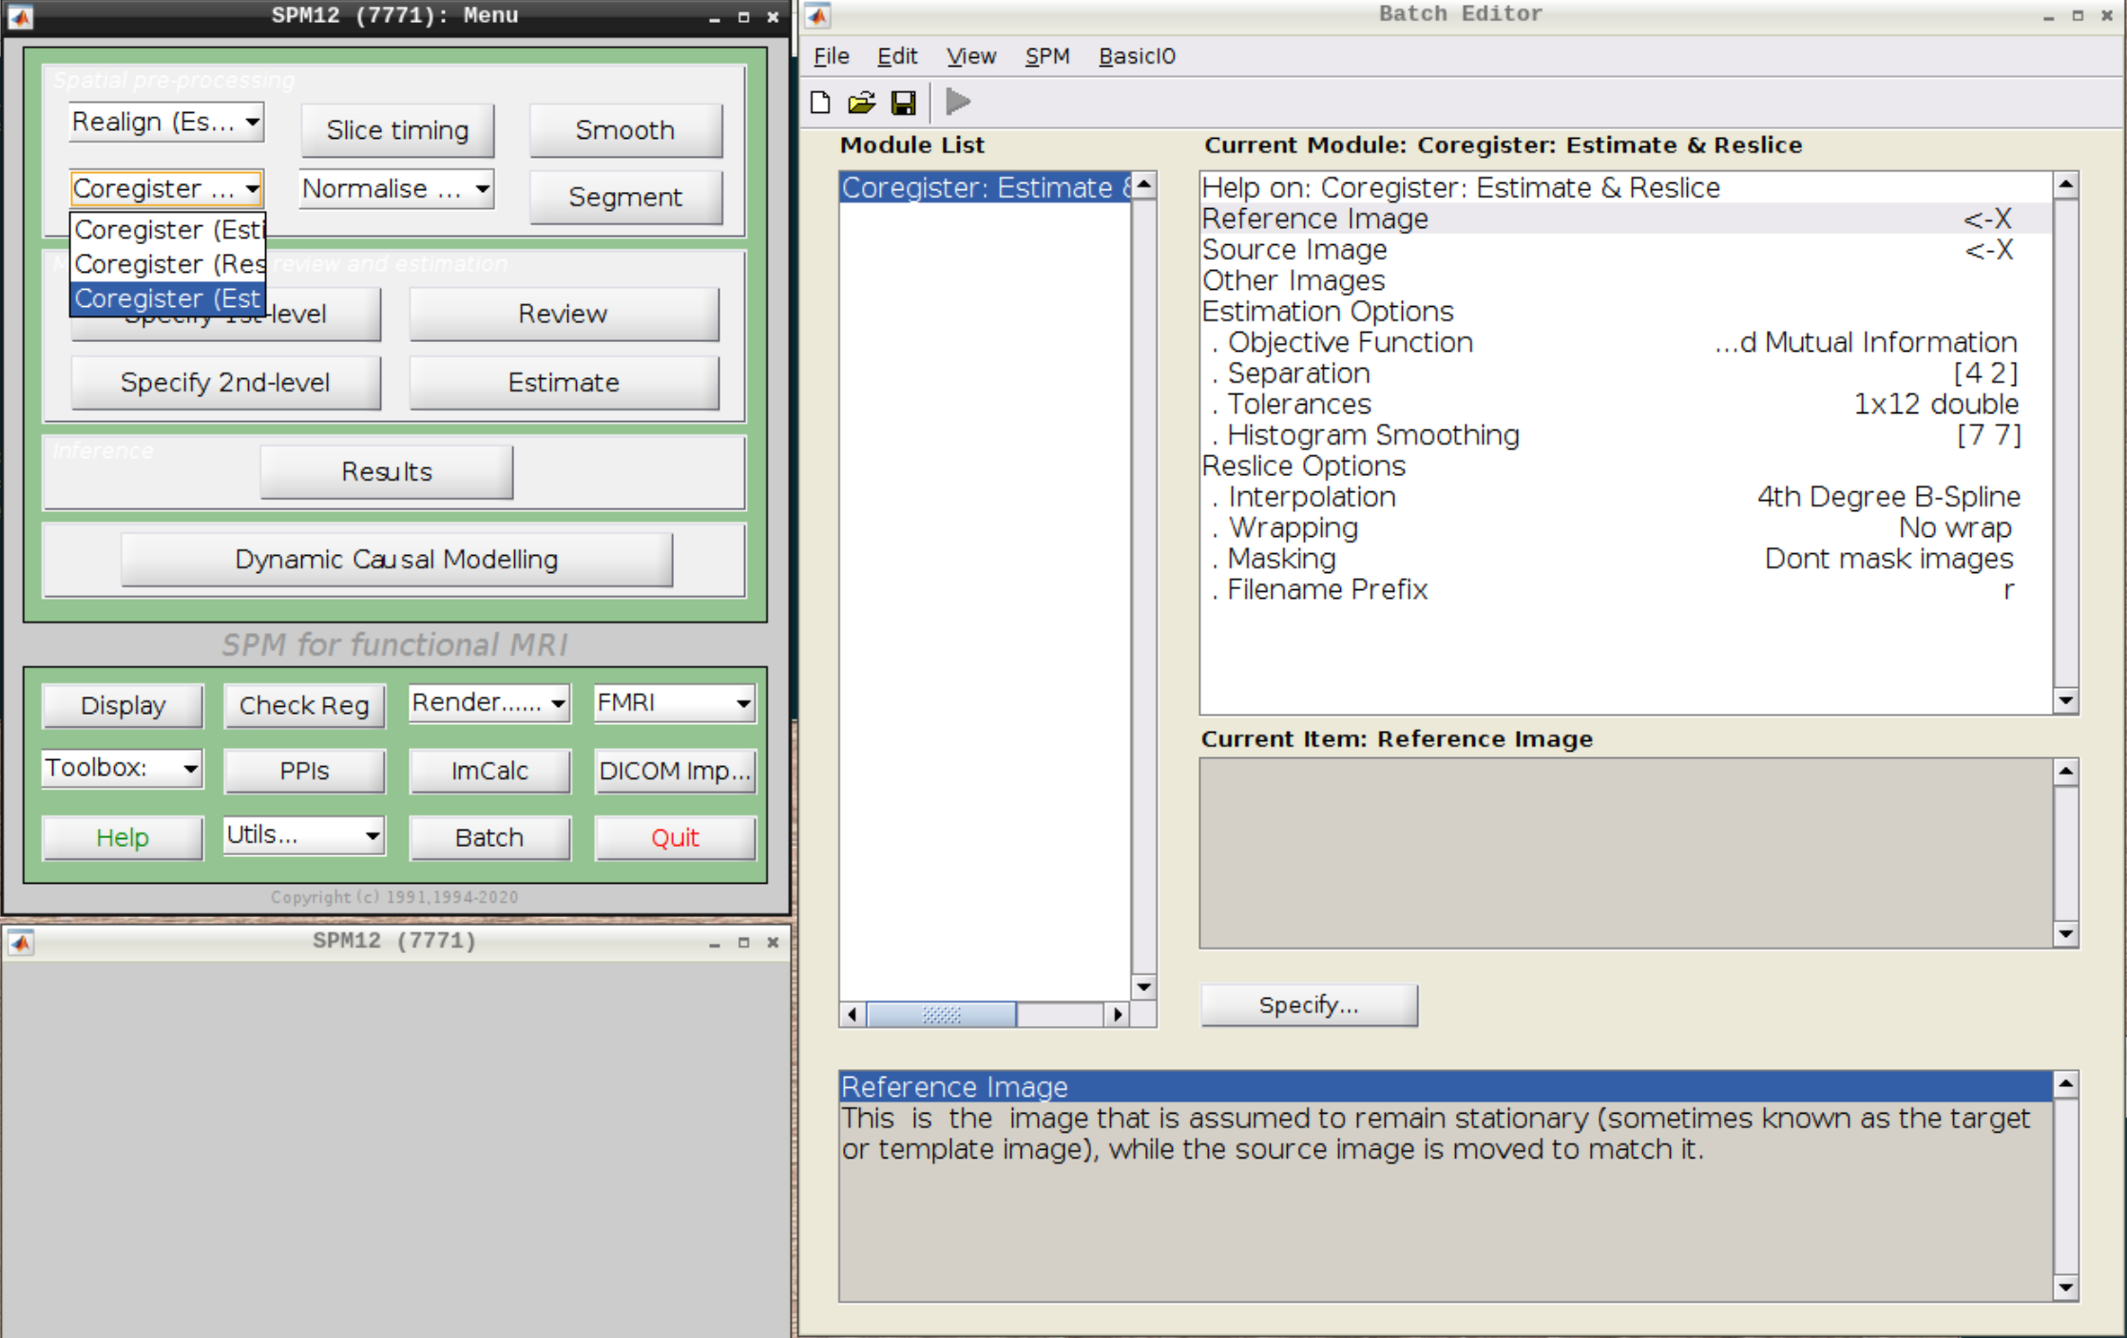Click the DICOM Imp... button
Screen dimensions: 2127x1338
click(675, 771)
